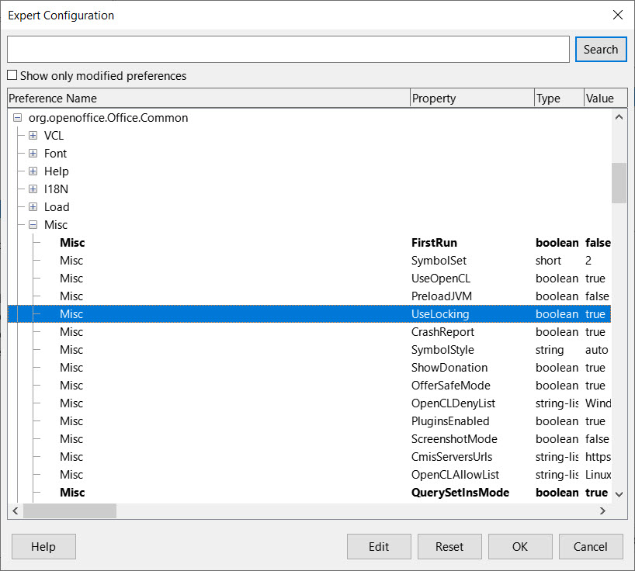Expand the Font tree node
Viewport: 635px width, 571px height.
click(x=33, y=154)
